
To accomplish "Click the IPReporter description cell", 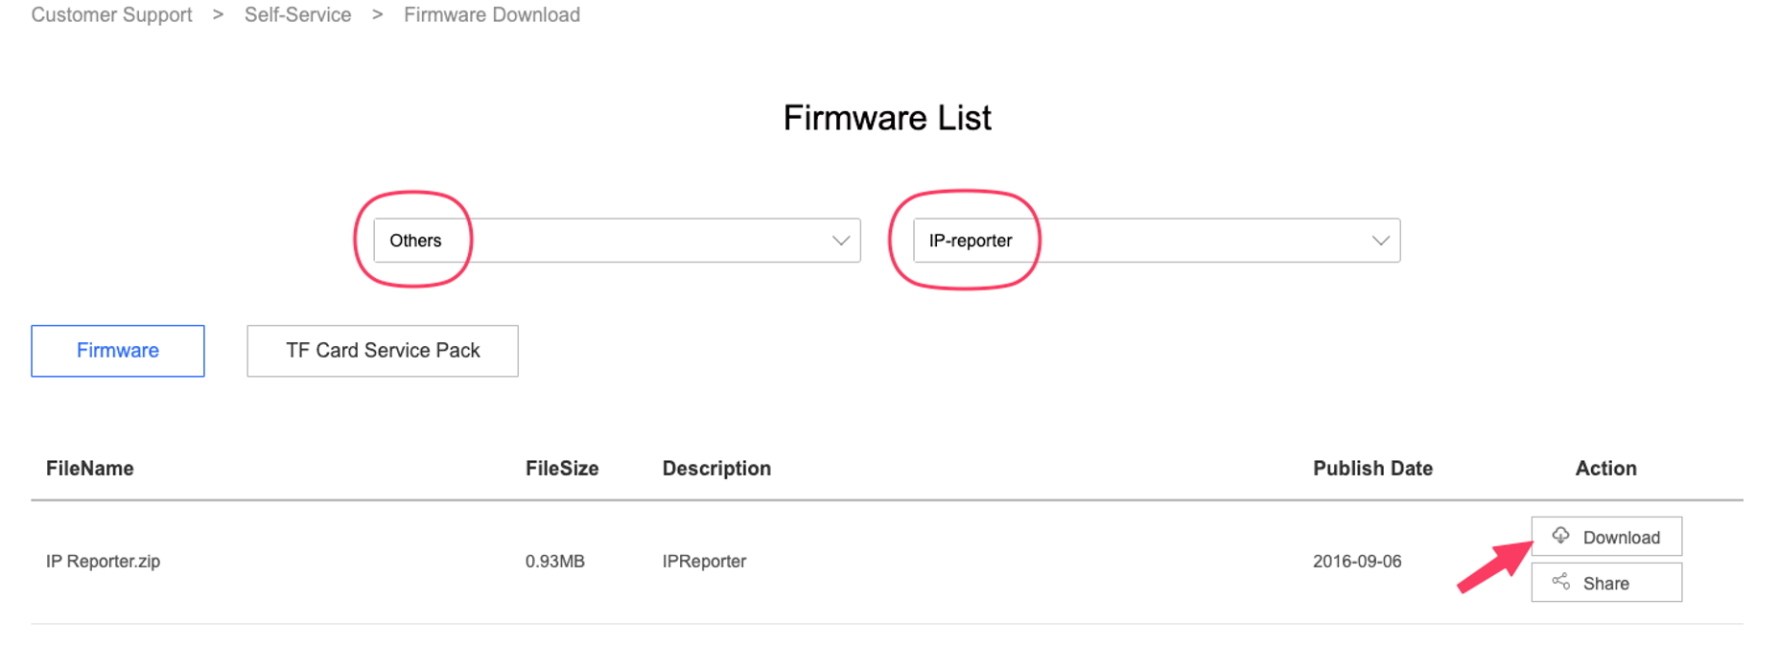I will click(704, 562).
